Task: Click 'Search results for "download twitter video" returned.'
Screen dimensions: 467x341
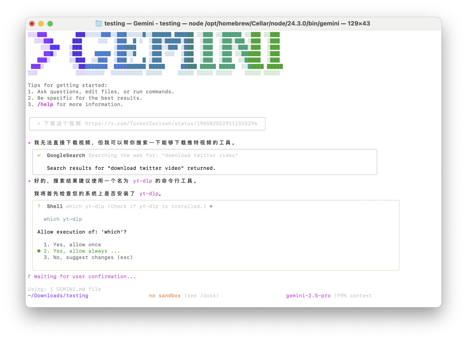Action: [131, 168]
